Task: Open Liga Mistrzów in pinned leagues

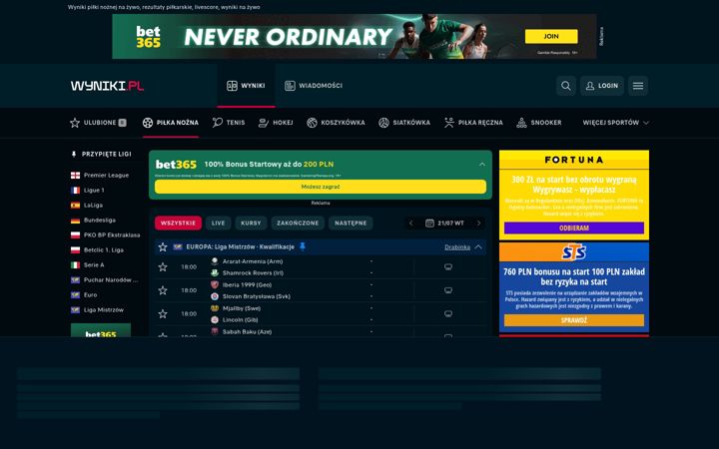Action: (x=97, y=309)
